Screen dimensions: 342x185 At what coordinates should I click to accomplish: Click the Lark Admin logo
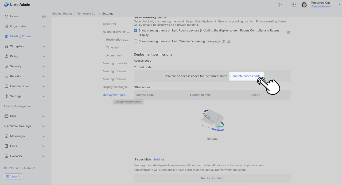pyautogui.click(x=17, y=5)
